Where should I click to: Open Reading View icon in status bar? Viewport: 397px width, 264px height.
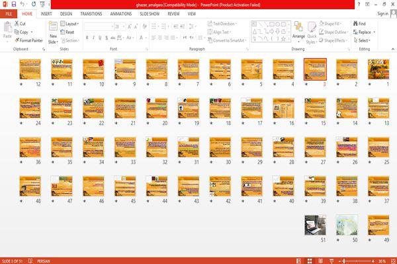point(320,261)
